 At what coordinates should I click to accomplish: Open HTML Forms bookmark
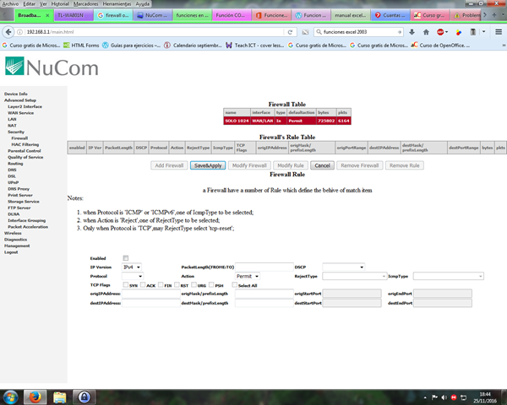[81, 46]
